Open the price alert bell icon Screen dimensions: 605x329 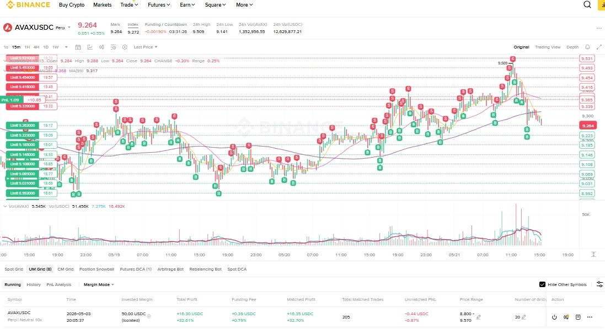click(x=587, y=47)
